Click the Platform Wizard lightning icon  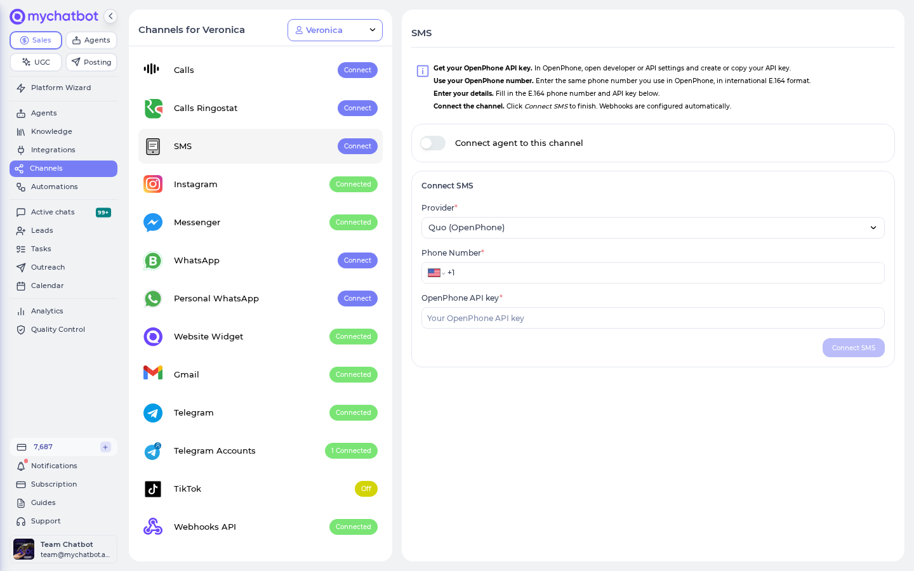pos(21,88)
